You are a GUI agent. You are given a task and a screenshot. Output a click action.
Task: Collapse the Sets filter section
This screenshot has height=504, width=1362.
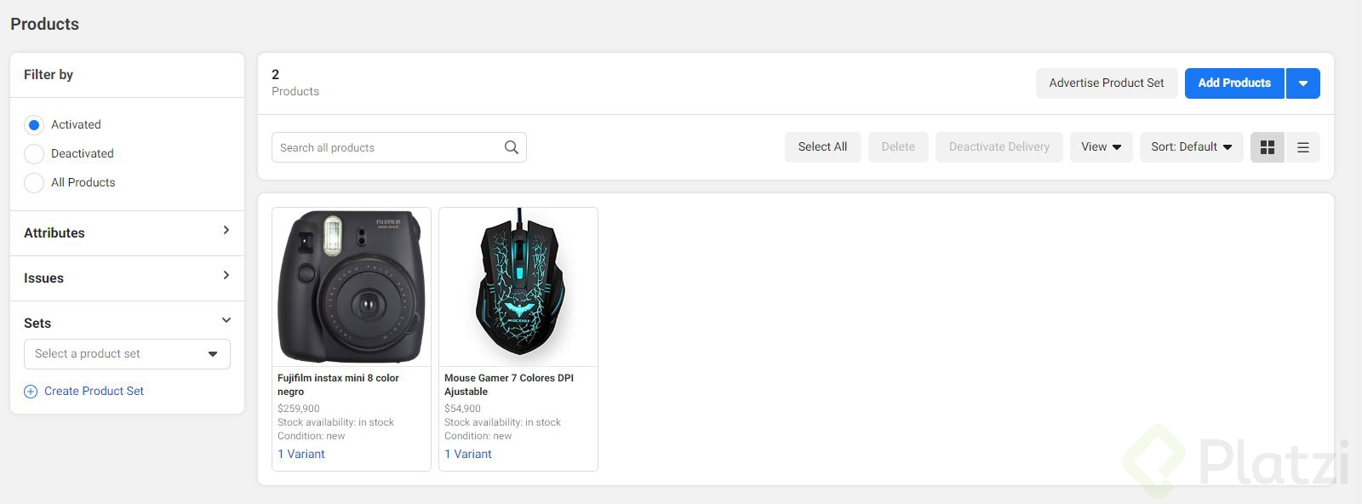(x=127, y=323)
